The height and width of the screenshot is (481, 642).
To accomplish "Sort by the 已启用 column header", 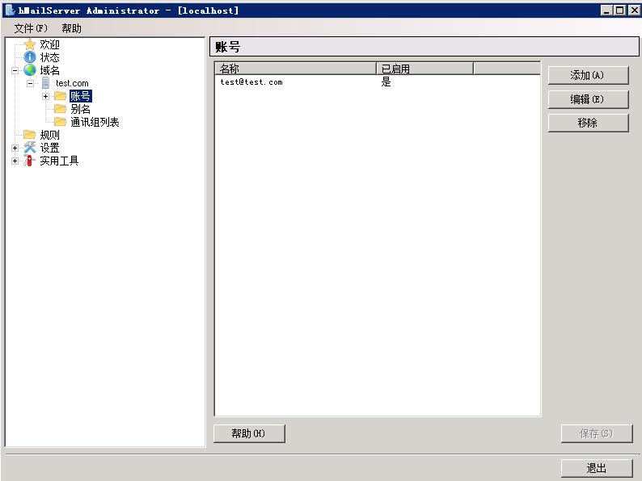I will click(x=424, y=69).
